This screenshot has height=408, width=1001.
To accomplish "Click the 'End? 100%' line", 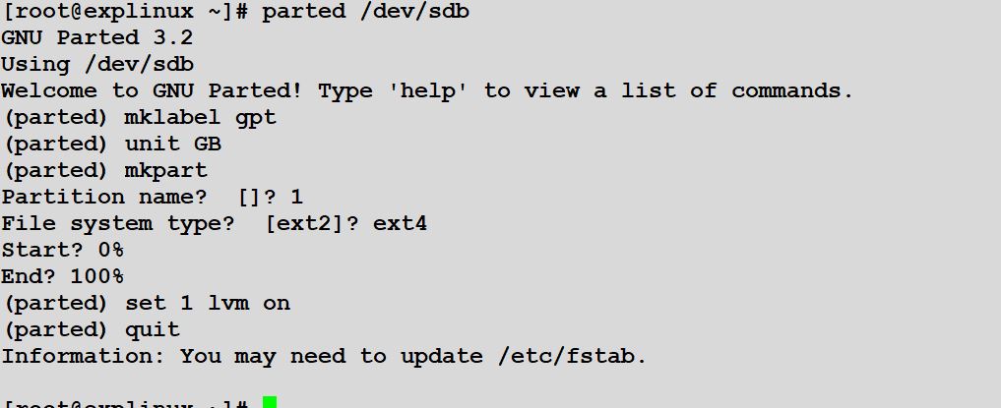I will (63, 276).
